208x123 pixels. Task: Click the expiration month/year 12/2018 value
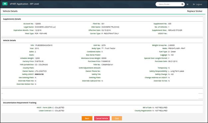38,30
